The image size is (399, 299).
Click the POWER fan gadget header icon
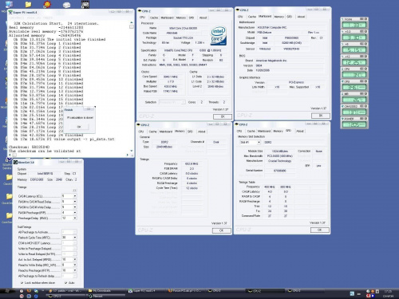point(343,119)
